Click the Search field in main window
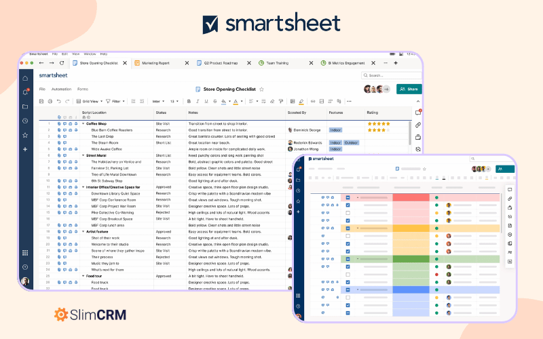The image size is (543, 339). 392,75
